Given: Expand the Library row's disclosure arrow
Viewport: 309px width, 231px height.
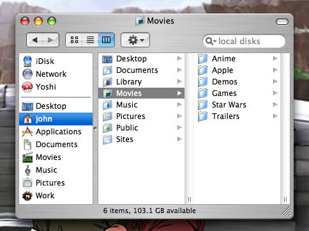Looking at the screenshot, I should [x=179, y=81].
